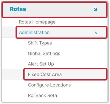This screenshot has width=110, height=104.
Task: Toggle the Rotas menu header bar
Action: [54, 10]
